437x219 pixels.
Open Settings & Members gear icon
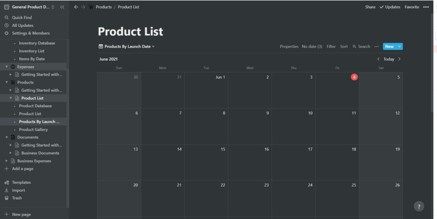(7, 33)
